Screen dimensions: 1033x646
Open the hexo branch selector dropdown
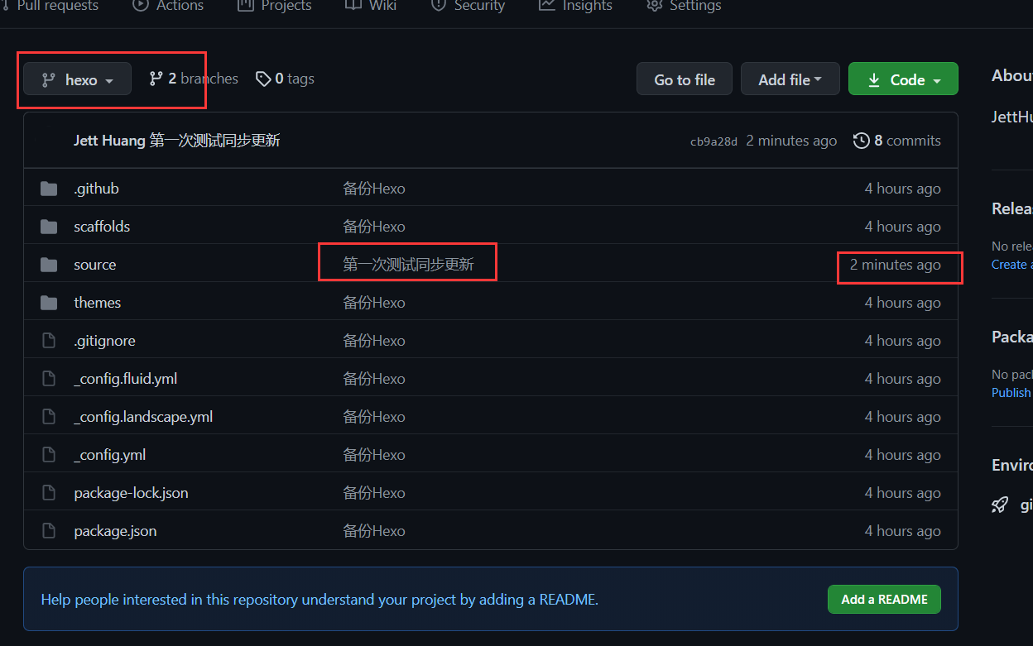(77, 79)
